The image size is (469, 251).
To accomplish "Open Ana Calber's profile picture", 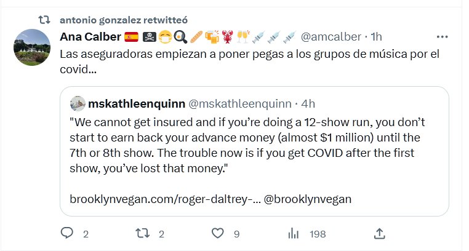I will pos(32,47).
